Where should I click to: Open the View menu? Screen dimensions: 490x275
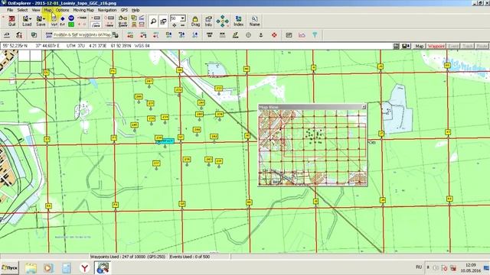pos(36,10)
